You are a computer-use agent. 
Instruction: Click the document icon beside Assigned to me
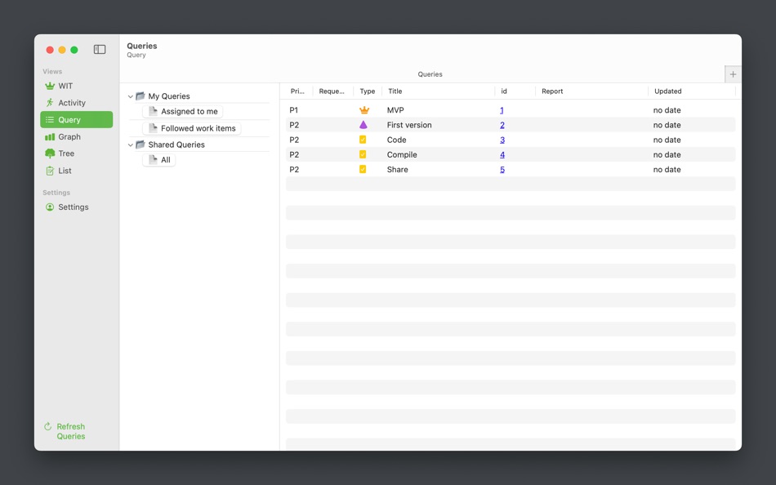tap(153, 111)
